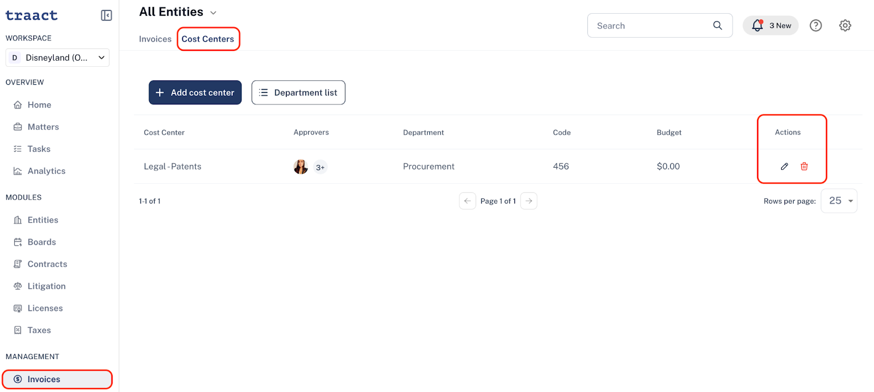Open Disneyland workspace selector
The width and height of the screenshot is (874, 392).
click(57, 57)
